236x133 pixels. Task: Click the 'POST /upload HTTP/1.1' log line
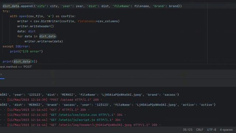coord(51,100)
